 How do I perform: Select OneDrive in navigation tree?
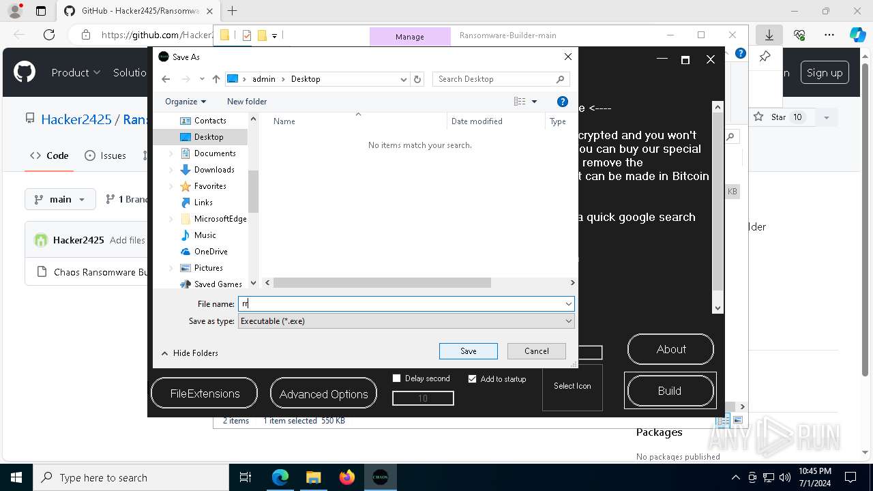(211, 252)
